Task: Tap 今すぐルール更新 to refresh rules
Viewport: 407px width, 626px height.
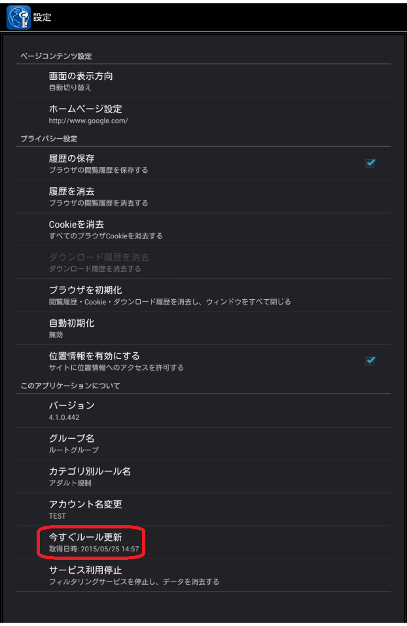Action: 203,543
